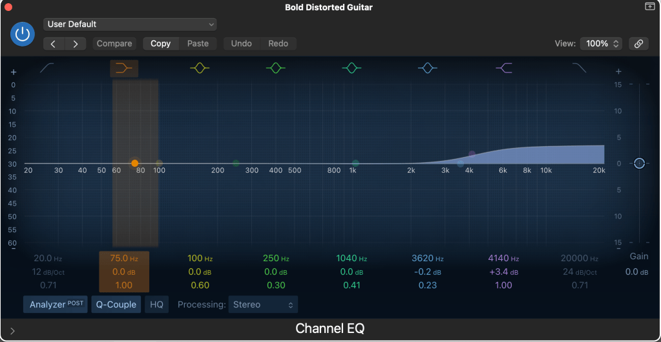Enable HQ mode
The height and width of the screenshot is (342, 661).
pyautogui.click(x=156, y=305)
